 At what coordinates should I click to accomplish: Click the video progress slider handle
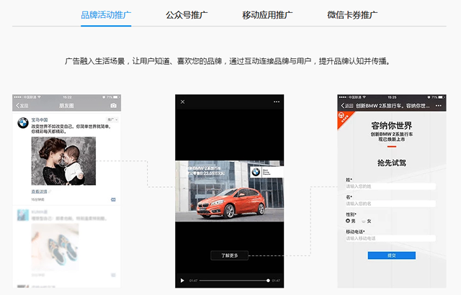pos(268,280)
